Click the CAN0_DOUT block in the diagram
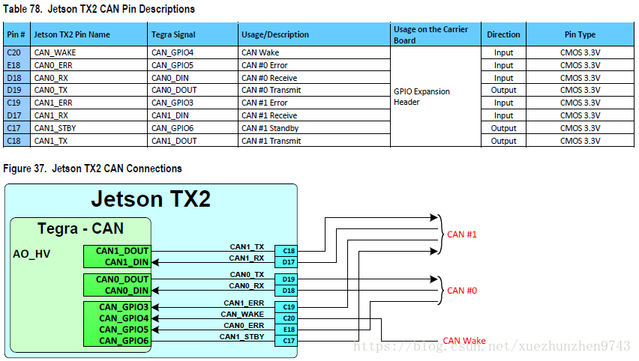This screenshot has height=361, width=639. tap(117, 279)
